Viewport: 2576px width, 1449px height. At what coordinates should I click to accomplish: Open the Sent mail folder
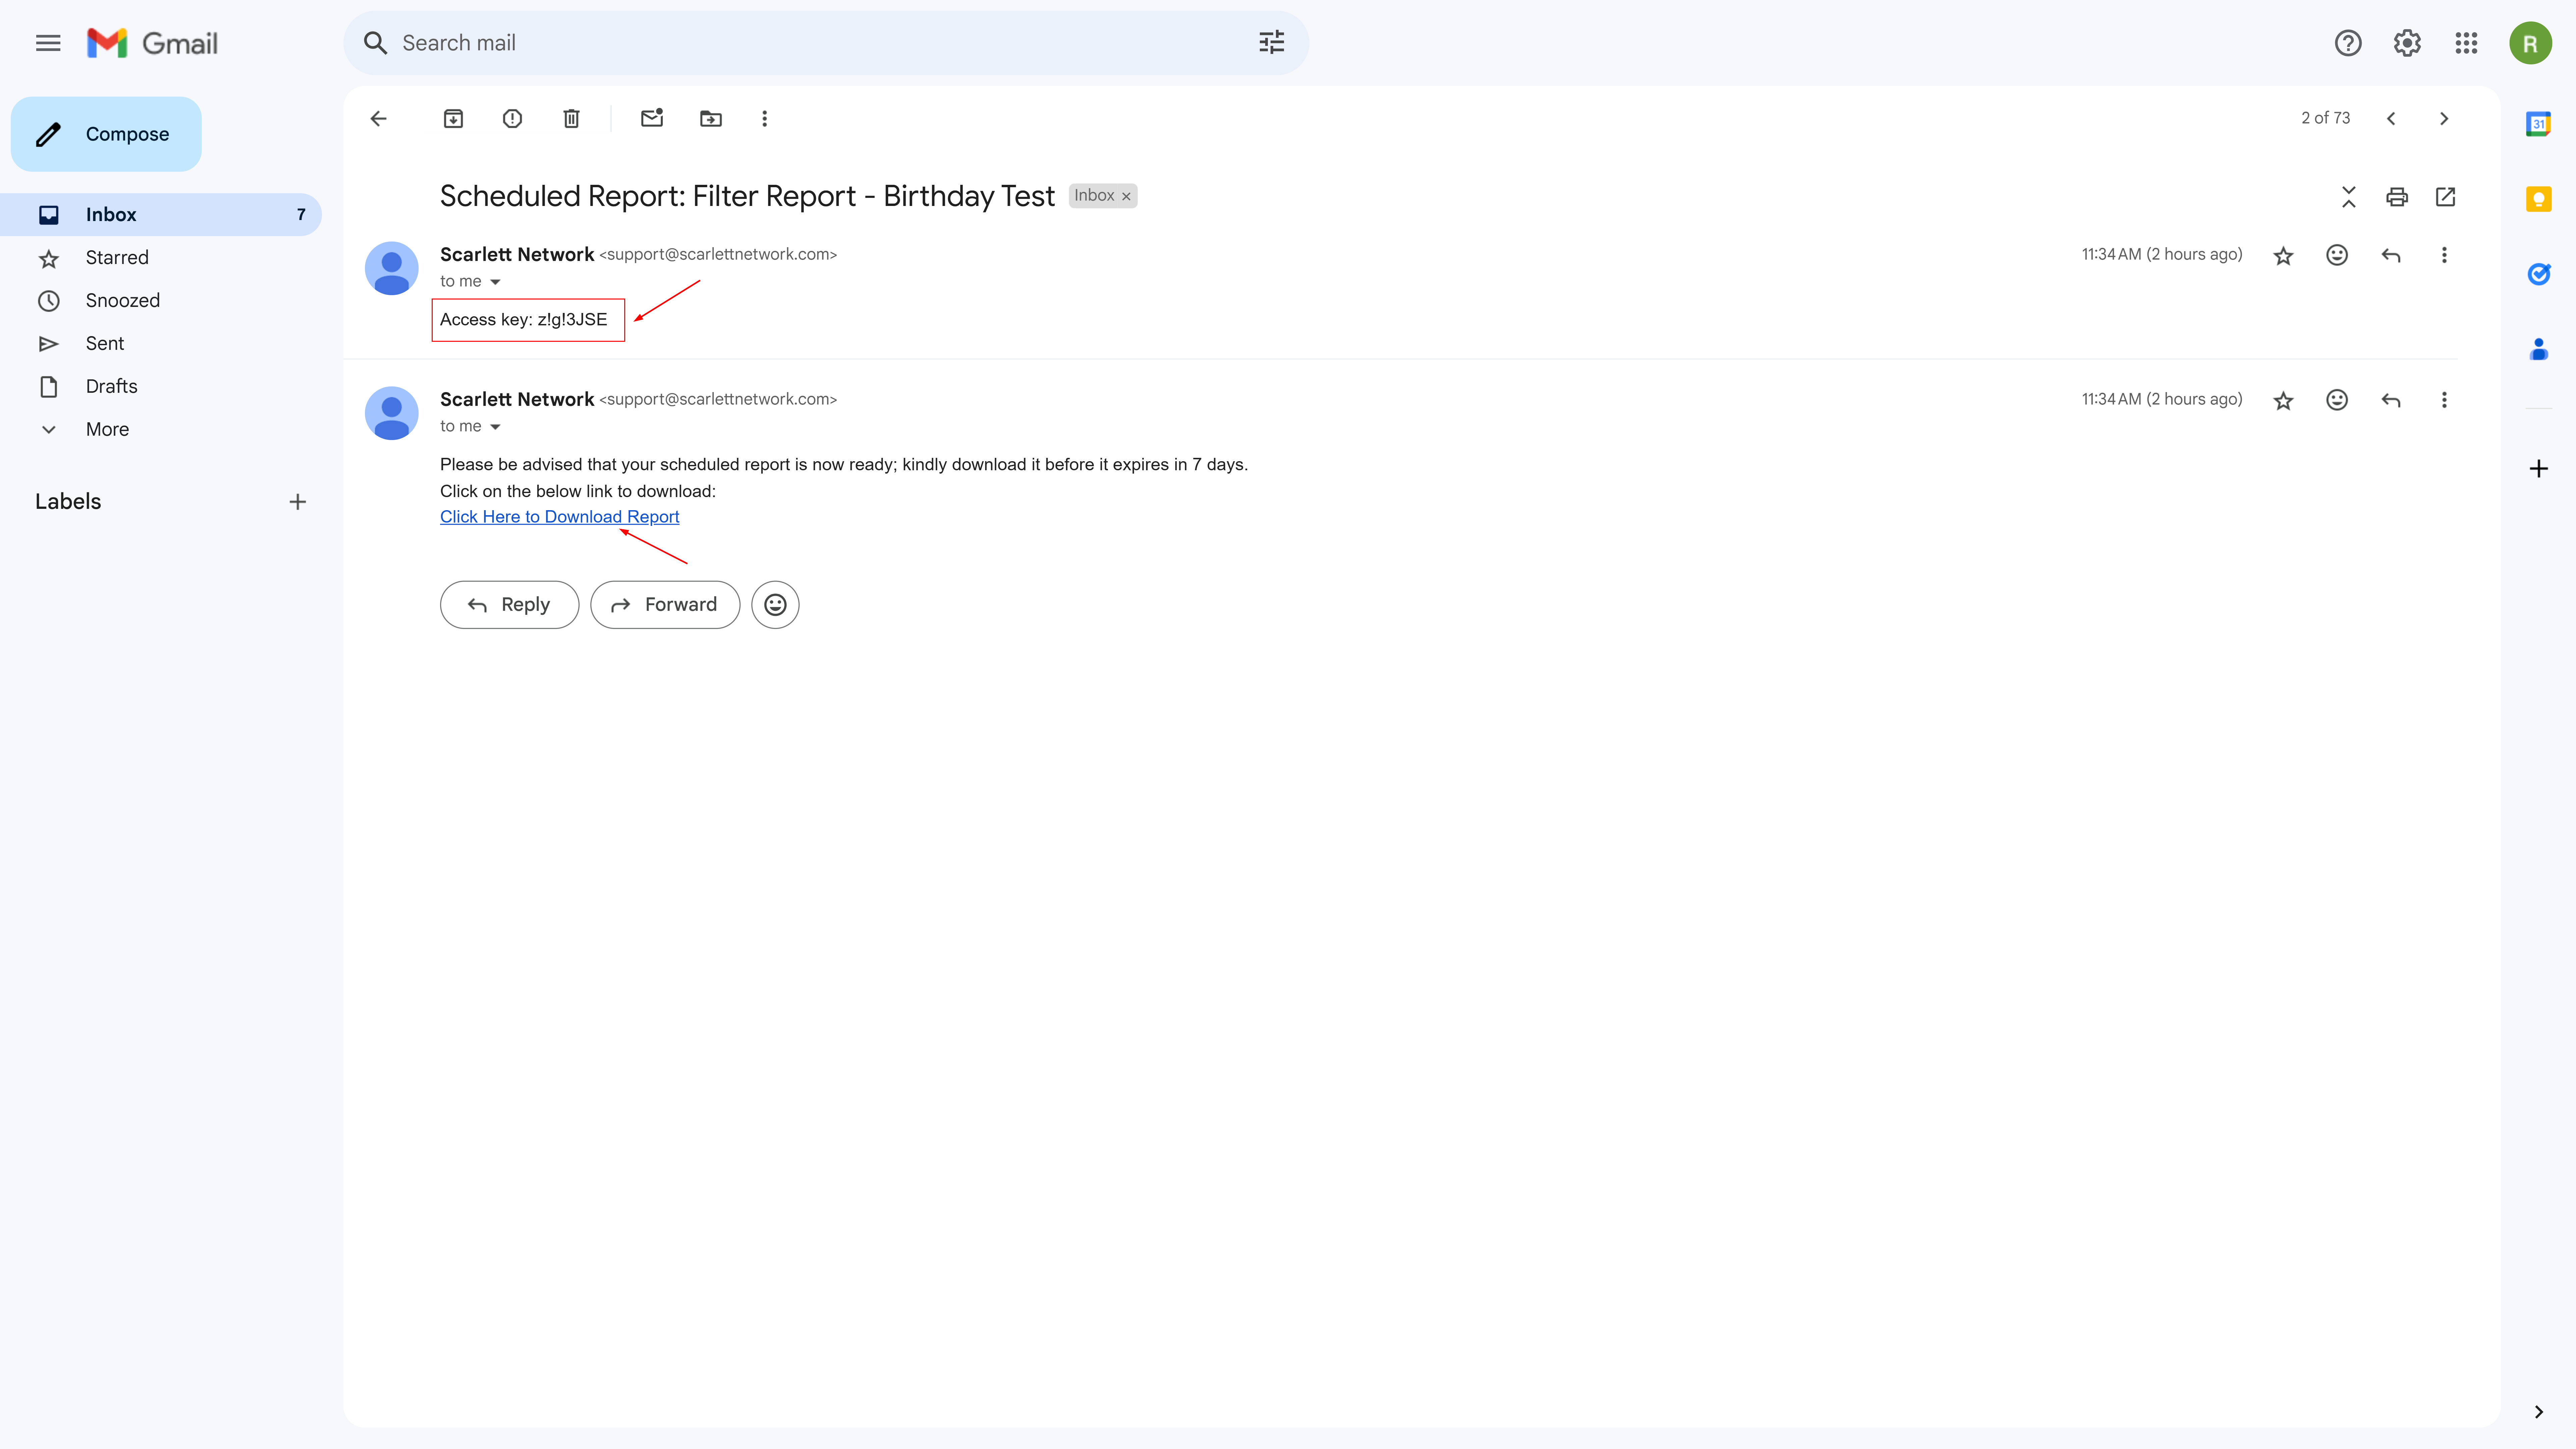pos(105,343)
